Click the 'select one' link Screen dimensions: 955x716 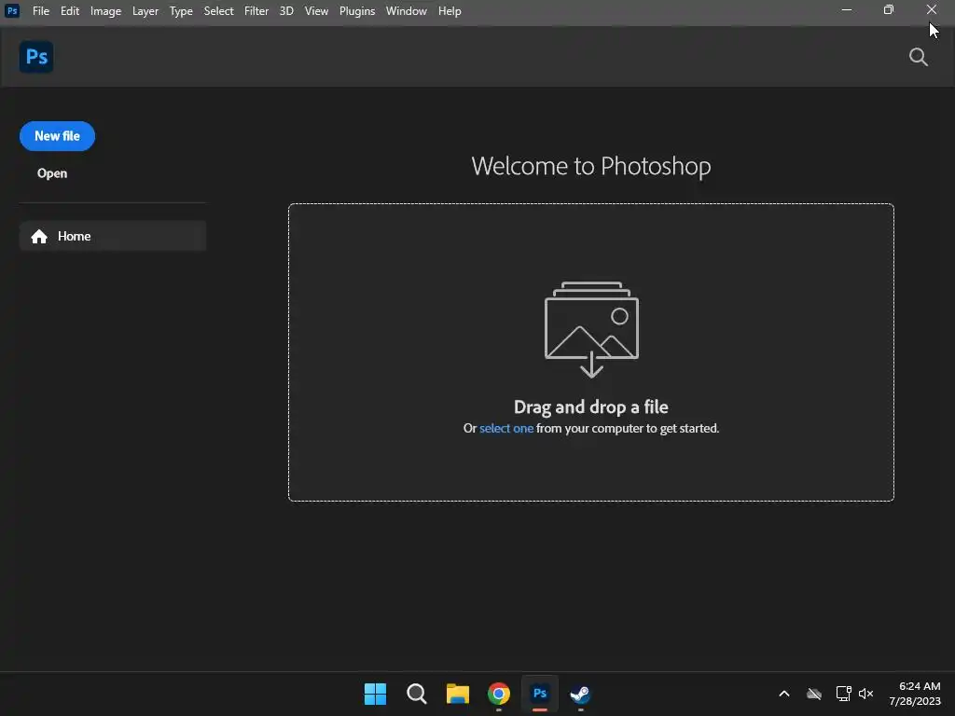[506, 428]
